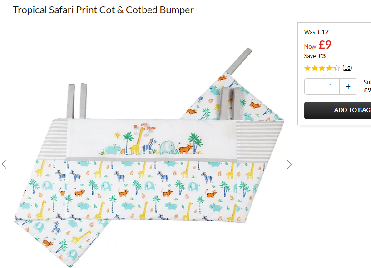Click the second rating star
Image resolution: width=371 pixels, height=268 pixels.
(x=315, y=68)
